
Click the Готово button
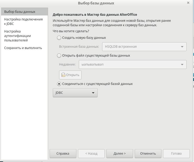176,154
